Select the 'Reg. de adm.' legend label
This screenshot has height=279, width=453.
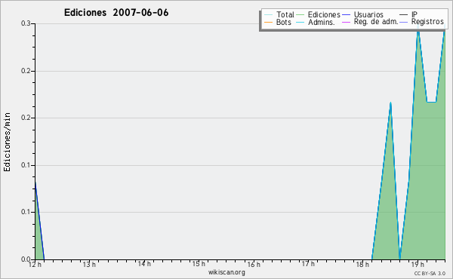tap(376, 22)
